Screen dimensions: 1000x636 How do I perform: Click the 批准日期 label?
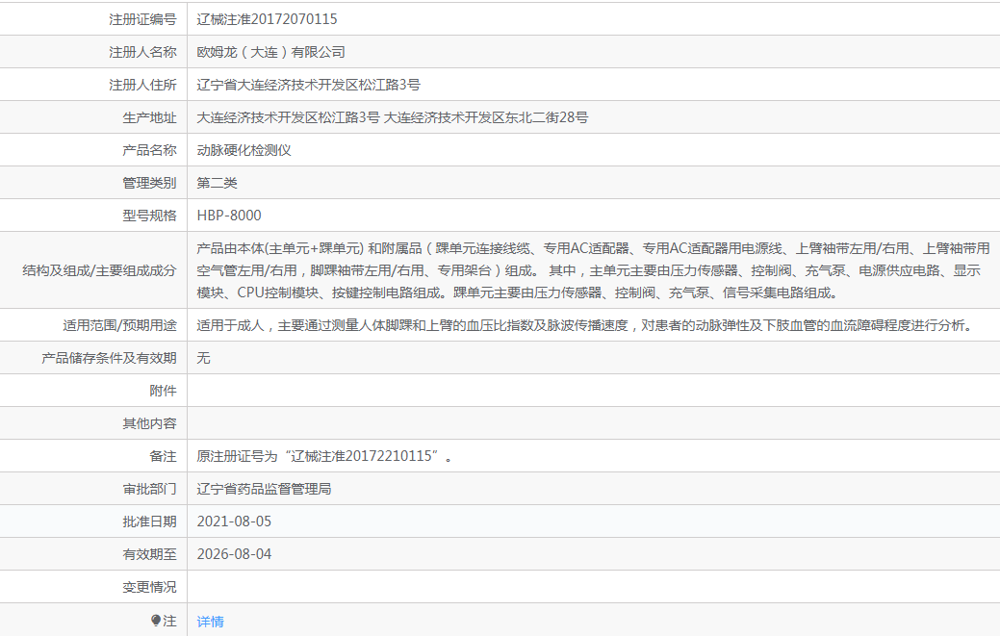pos(149,522)
